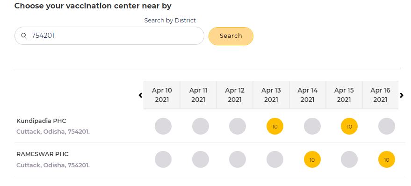Focus the pincode search field containing 754201
This screenshot has height=186, width=411.
109,36
